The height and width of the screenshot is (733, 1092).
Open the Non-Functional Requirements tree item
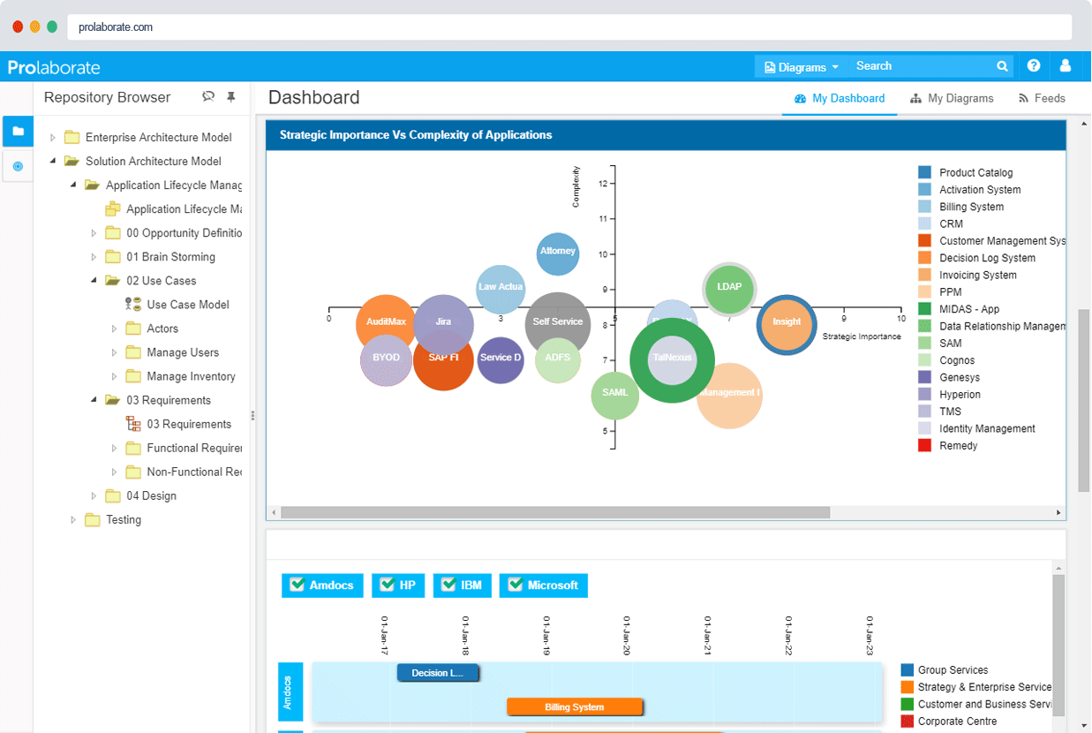pos(194,472)
